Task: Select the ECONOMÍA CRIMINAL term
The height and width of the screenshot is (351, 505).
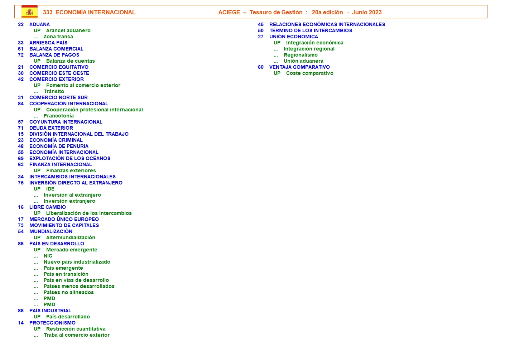Action: click(x=56, y=140)
